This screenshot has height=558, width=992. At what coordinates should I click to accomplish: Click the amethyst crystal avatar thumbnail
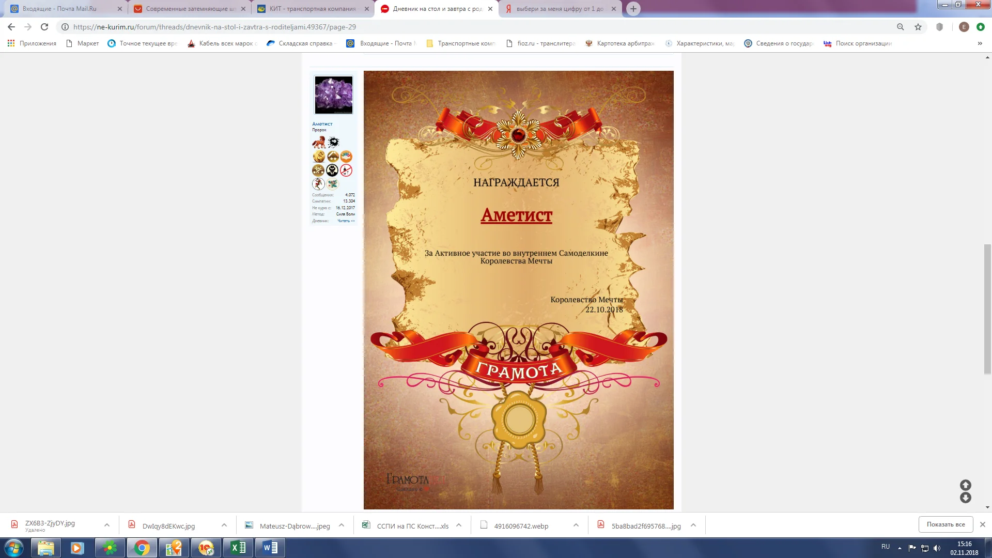(333, 95)
